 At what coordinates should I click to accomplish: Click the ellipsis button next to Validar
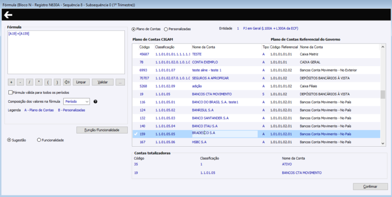point(121,82)
